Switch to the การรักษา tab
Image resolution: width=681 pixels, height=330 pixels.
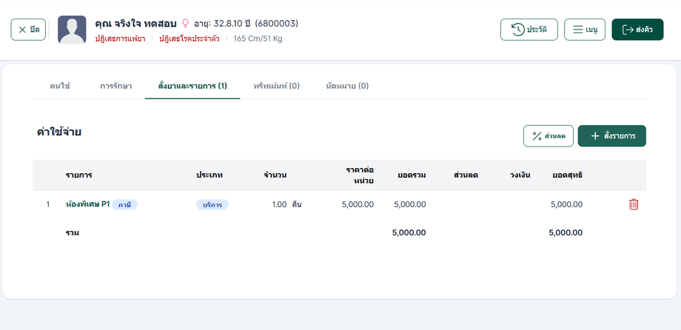116,86
